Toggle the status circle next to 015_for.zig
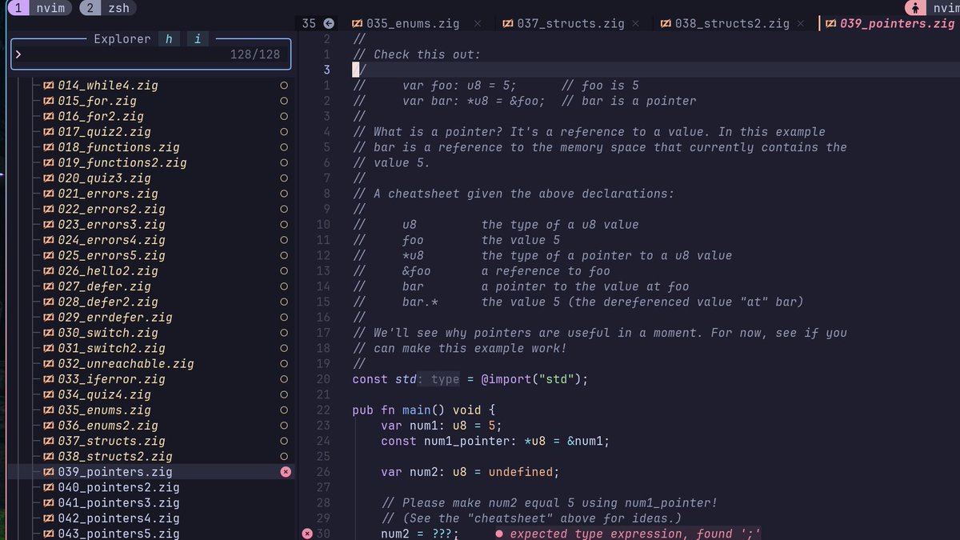 [284, 101]
